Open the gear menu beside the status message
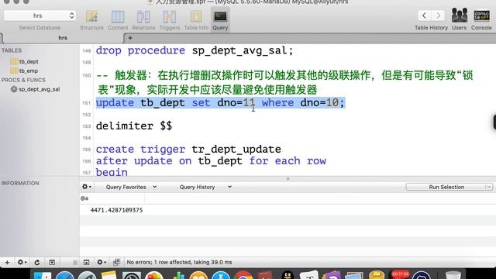 (102, 262)
